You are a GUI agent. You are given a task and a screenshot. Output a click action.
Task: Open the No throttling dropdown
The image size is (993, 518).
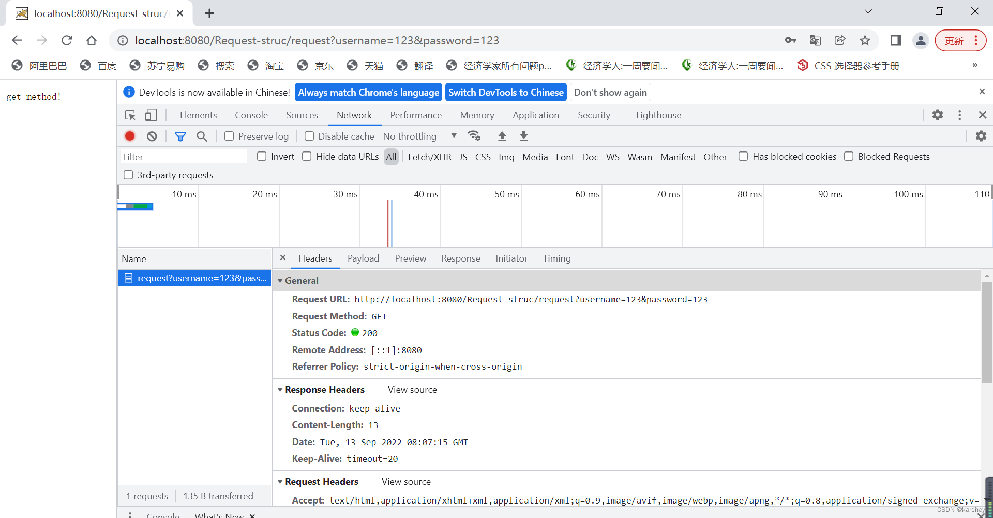coord(420,136)
